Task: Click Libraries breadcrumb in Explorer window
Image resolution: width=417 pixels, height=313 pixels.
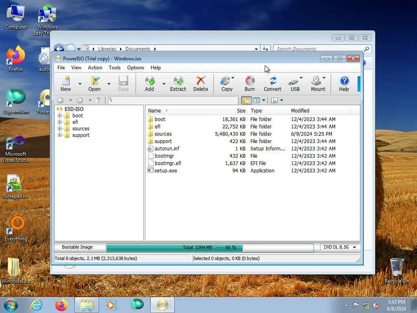Action: point(107,49)
